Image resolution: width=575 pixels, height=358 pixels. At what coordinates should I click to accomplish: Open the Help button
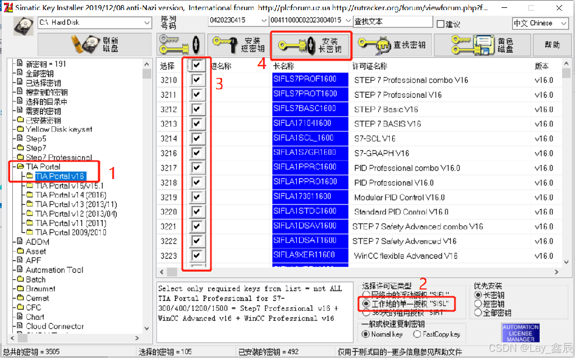[x=552, y=45]
